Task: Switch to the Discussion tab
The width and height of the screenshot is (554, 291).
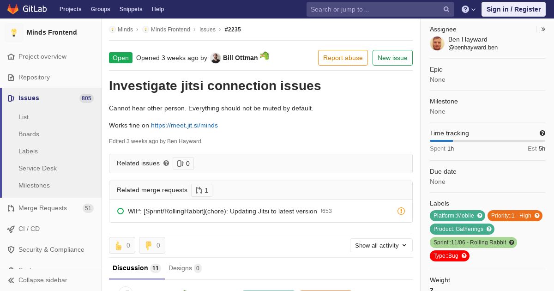Action: click(x=137, y=268)
